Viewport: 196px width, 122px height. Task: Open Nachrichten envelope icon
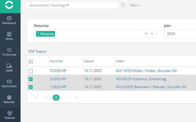tap(9, 82)
